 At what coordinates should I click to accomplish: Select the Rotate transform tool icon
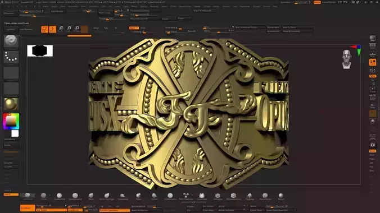76,29
